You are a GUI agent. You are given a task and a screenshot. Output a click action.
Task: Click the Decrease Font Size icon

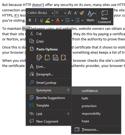(76, 13)
